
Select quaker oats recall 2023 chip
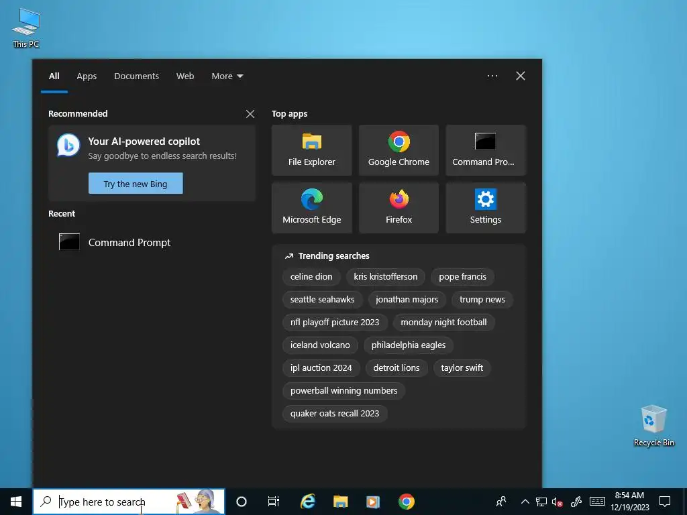[335, 413]
